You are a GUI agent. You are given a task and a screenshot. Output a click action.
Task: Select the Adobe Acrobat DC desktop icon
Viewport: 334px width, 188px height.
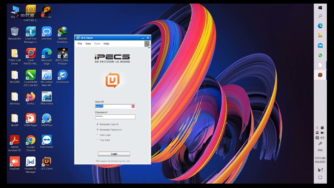click(15, 143)
